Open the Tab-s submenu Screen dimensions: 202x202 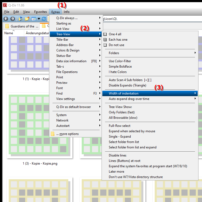(x=76, y=67)
